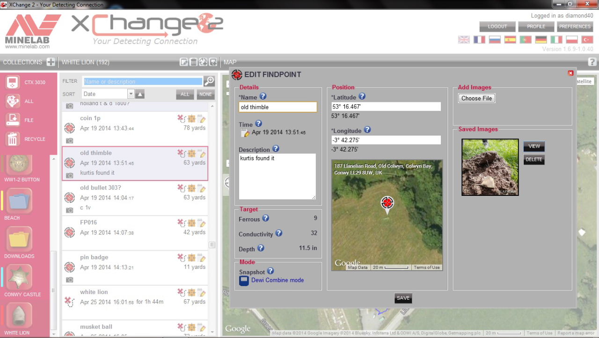
Task: Click the delete trash toolbar icon
Action: point(193,62)
